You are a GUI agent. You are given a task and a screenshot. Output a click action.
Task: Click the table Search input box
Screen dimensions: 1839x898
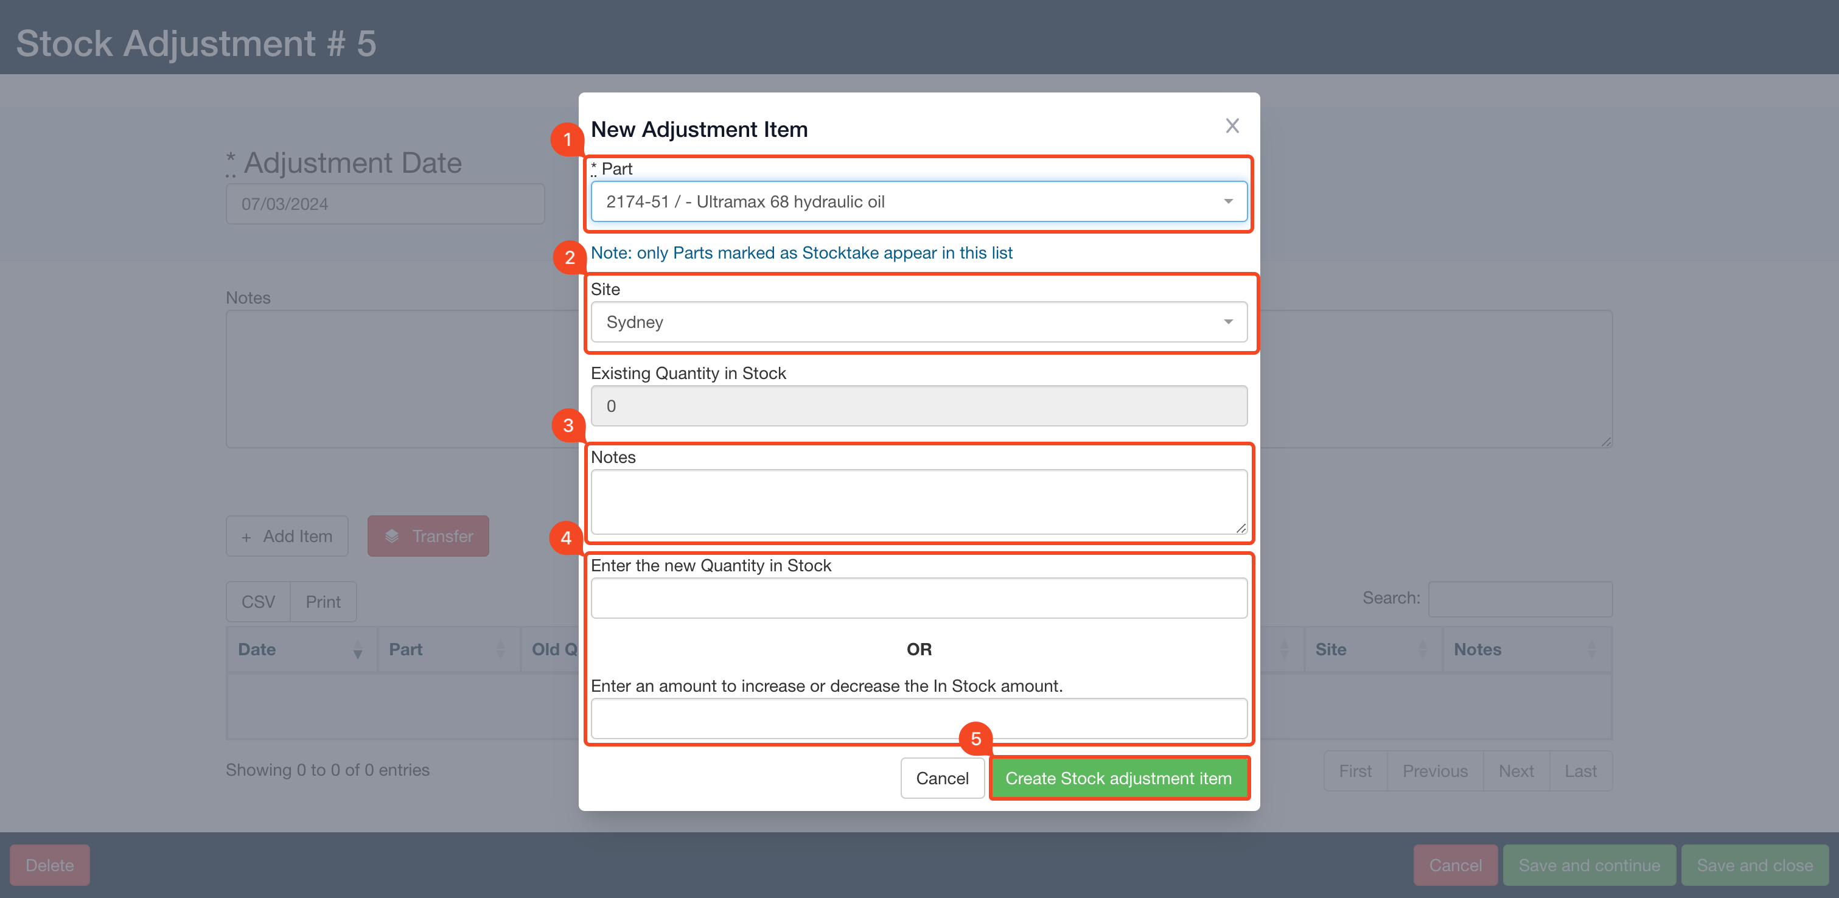1519,598
